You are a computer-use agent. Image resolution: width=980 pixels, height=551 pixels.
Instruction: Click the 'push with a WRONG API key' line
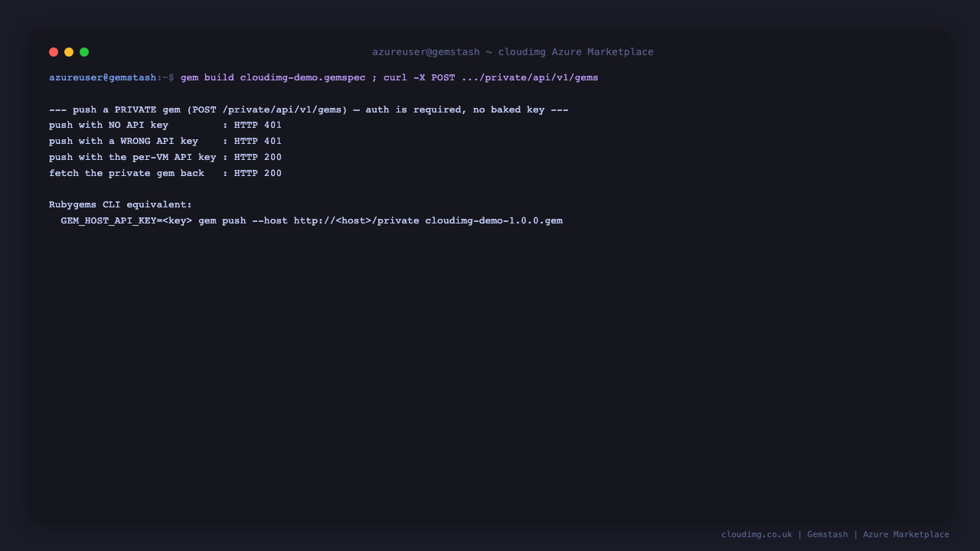165,142
